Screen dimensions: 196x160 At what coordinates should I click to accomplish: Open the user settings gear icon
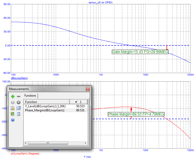pyautogui.click(x=13, y=108)
